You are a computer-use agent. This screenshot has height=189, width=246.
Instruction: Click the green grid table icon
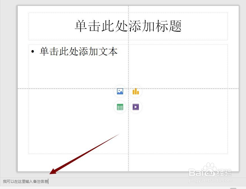point(120,107)
